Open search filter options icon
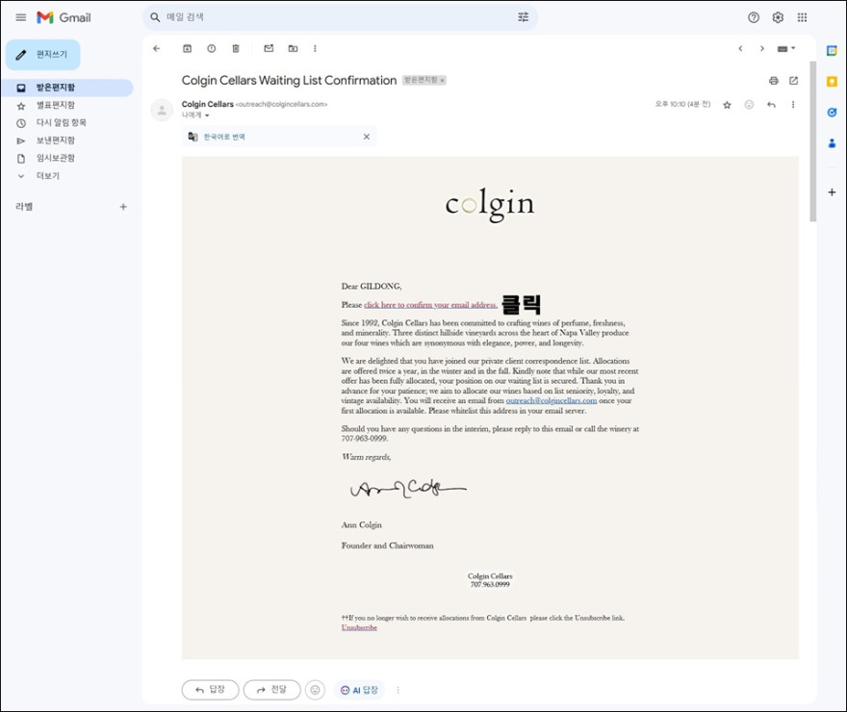The height and width of the screenshot is (712, 847). (523, 17)
